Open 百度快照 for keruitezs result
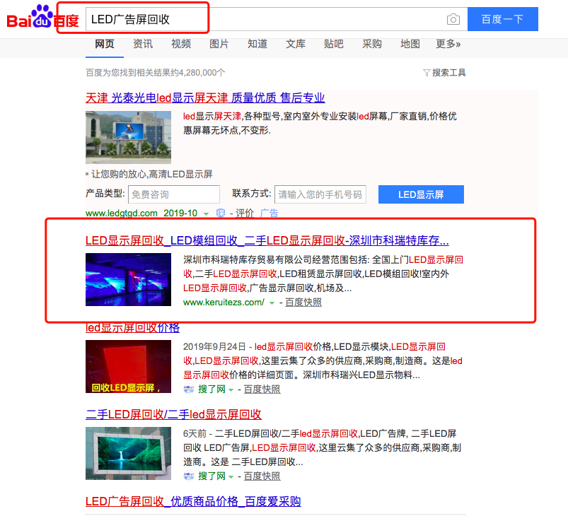The image size is (568, 516). point(303,303)
